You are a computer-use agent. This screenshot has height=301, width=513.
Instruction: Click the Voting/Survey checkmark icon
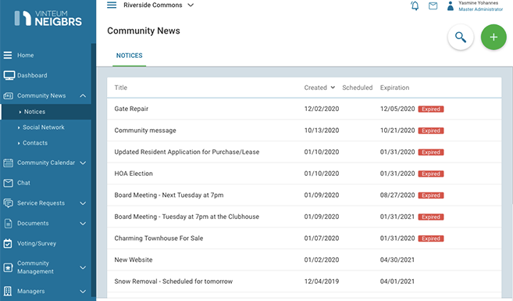pyautogui.click(x=8, y=243)
